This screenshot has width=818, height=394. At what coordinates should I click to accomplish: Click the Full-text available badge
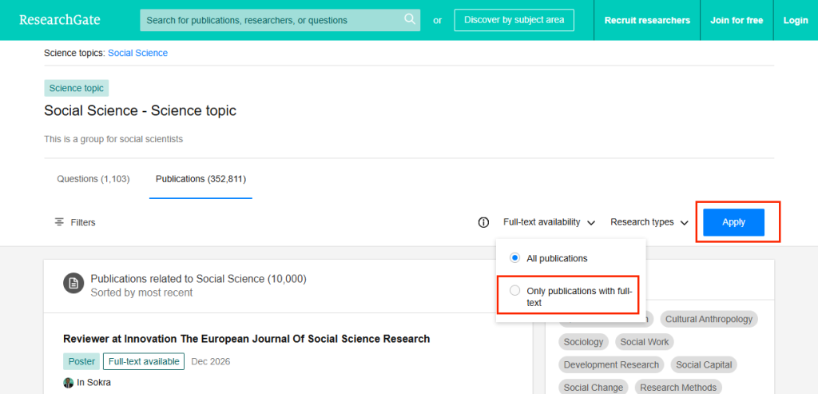144,361
